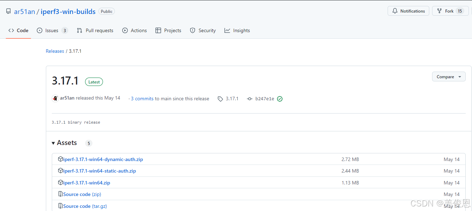
Task: Click the 3.17.1 release title heading
Action: [65, 81]
